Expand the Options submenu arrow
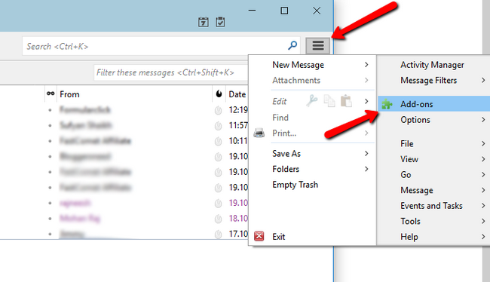 (x=483, y=120)
